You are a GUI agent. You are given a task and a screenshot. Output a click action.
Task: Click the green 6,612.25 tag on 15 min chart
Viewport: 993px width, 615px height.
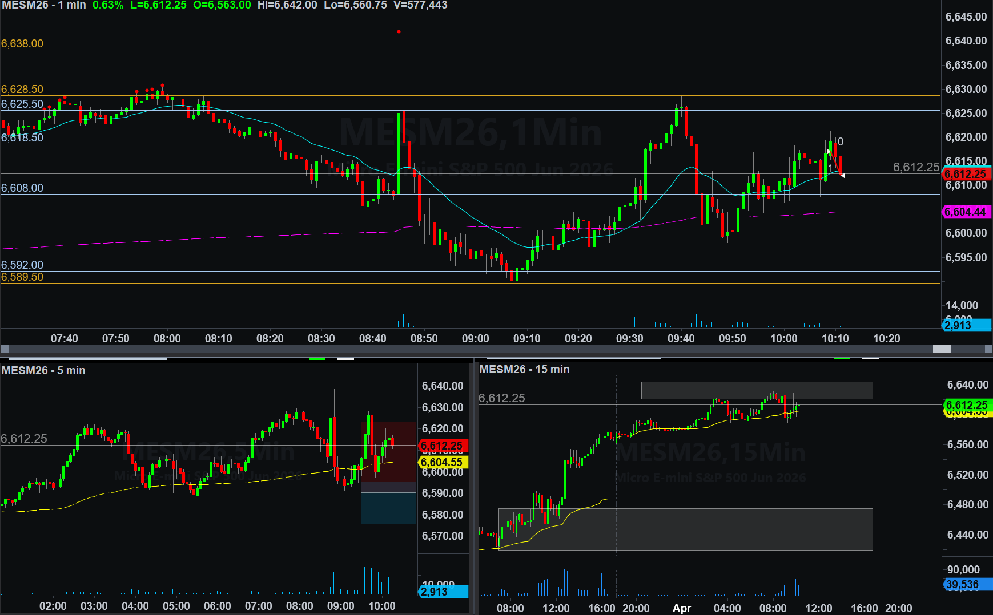coord(967,405)
